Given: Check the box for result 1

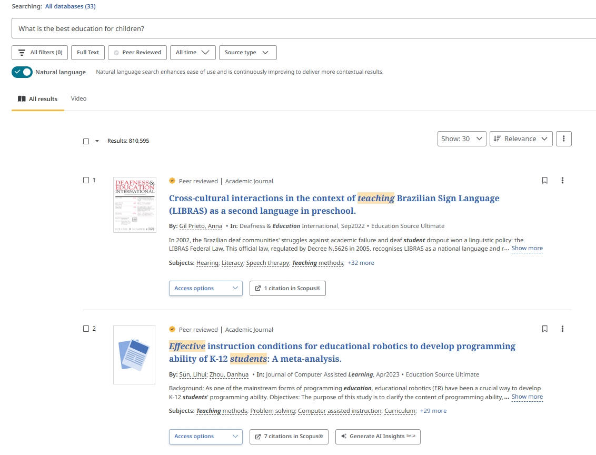Looking at the screenshot, I should tap(86, 180).
